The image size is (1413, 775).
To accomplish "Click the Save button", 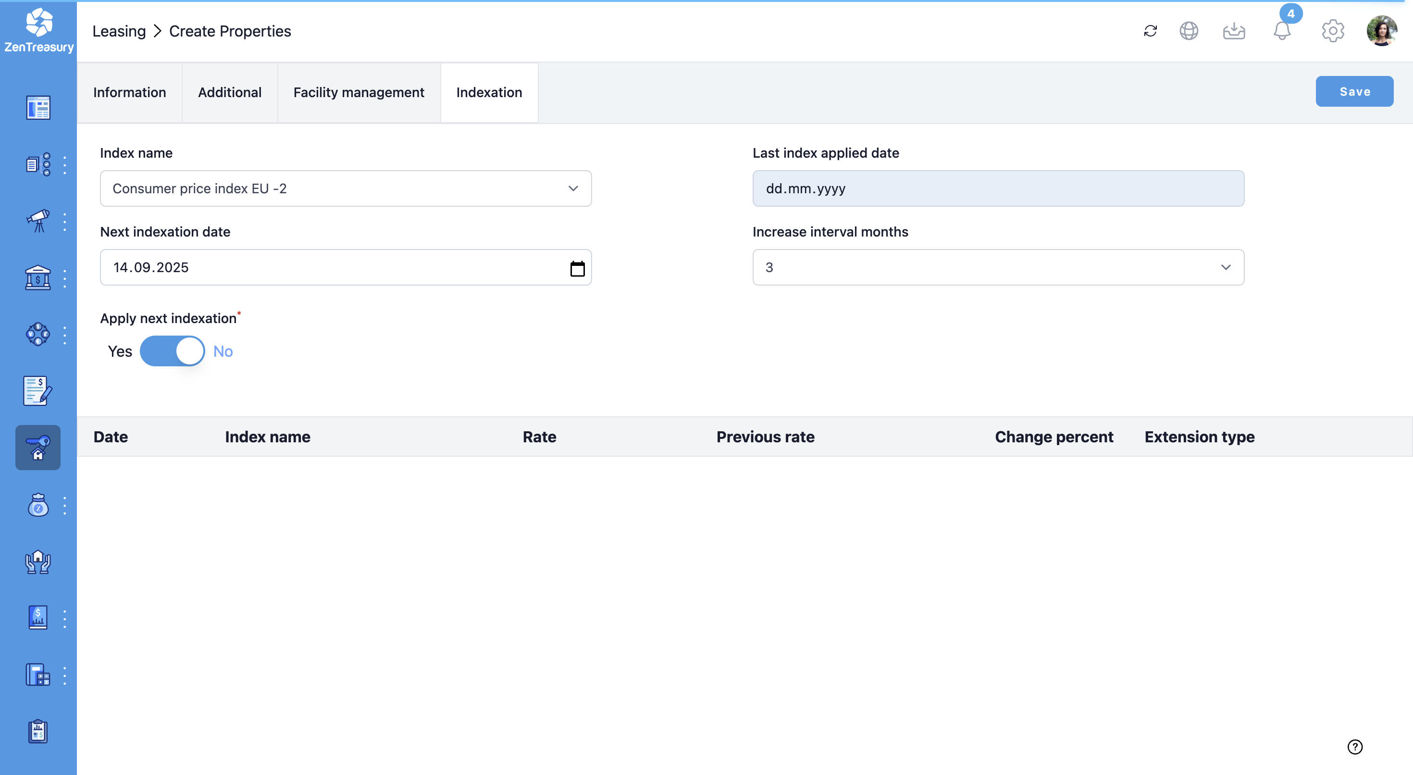I will 1354,92.
